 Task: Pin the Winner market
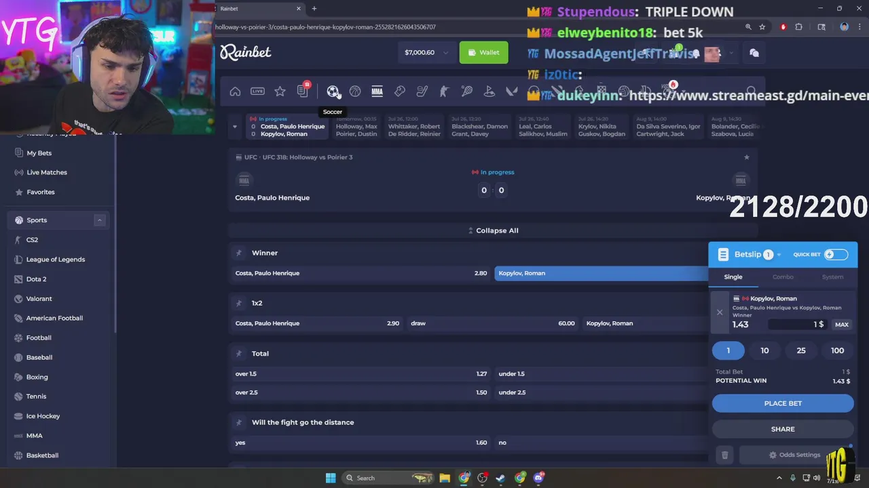pos(238,253)
